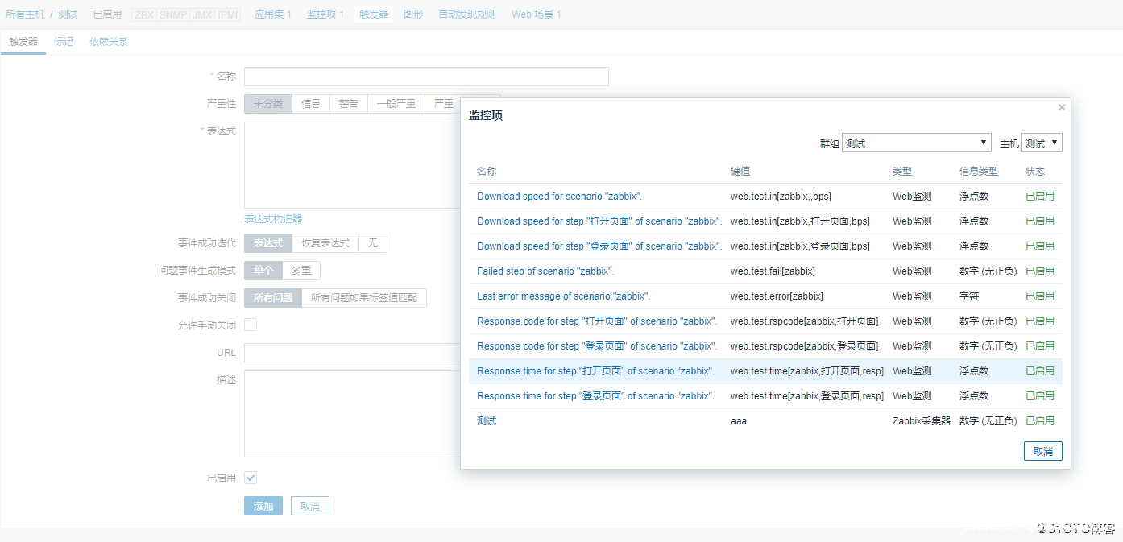Select the 警告 severity option

point(349,104)
